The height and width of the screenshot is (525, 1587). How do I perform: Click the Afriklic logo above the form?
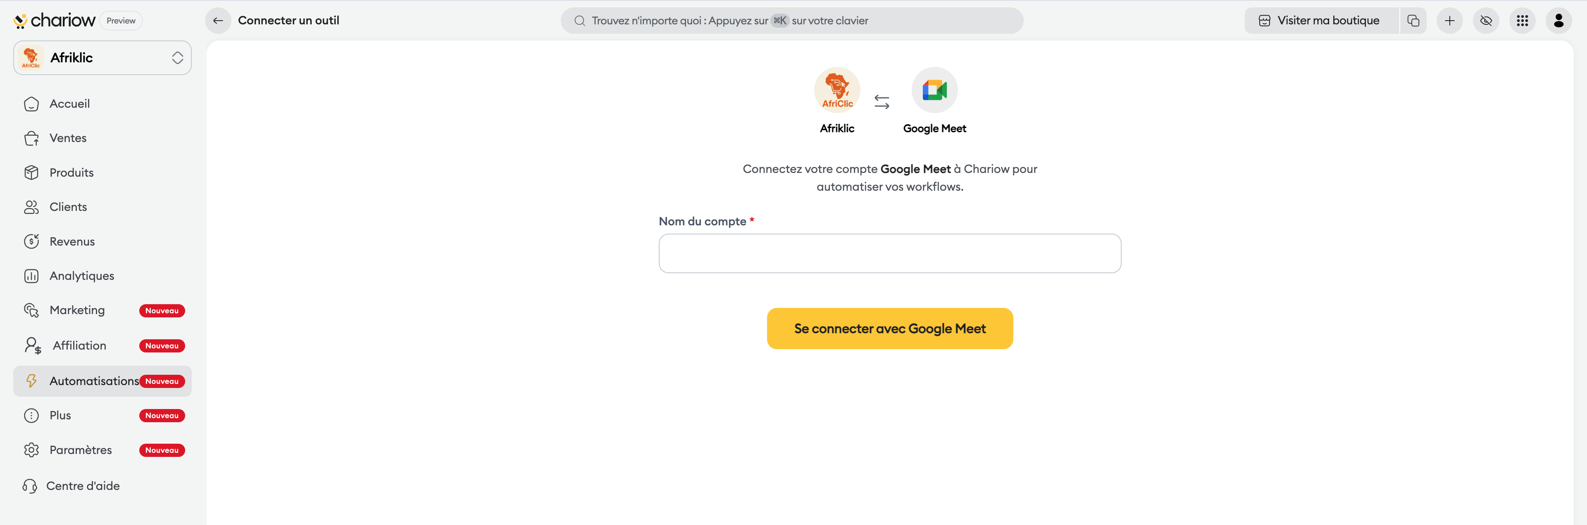coord(836,90)
